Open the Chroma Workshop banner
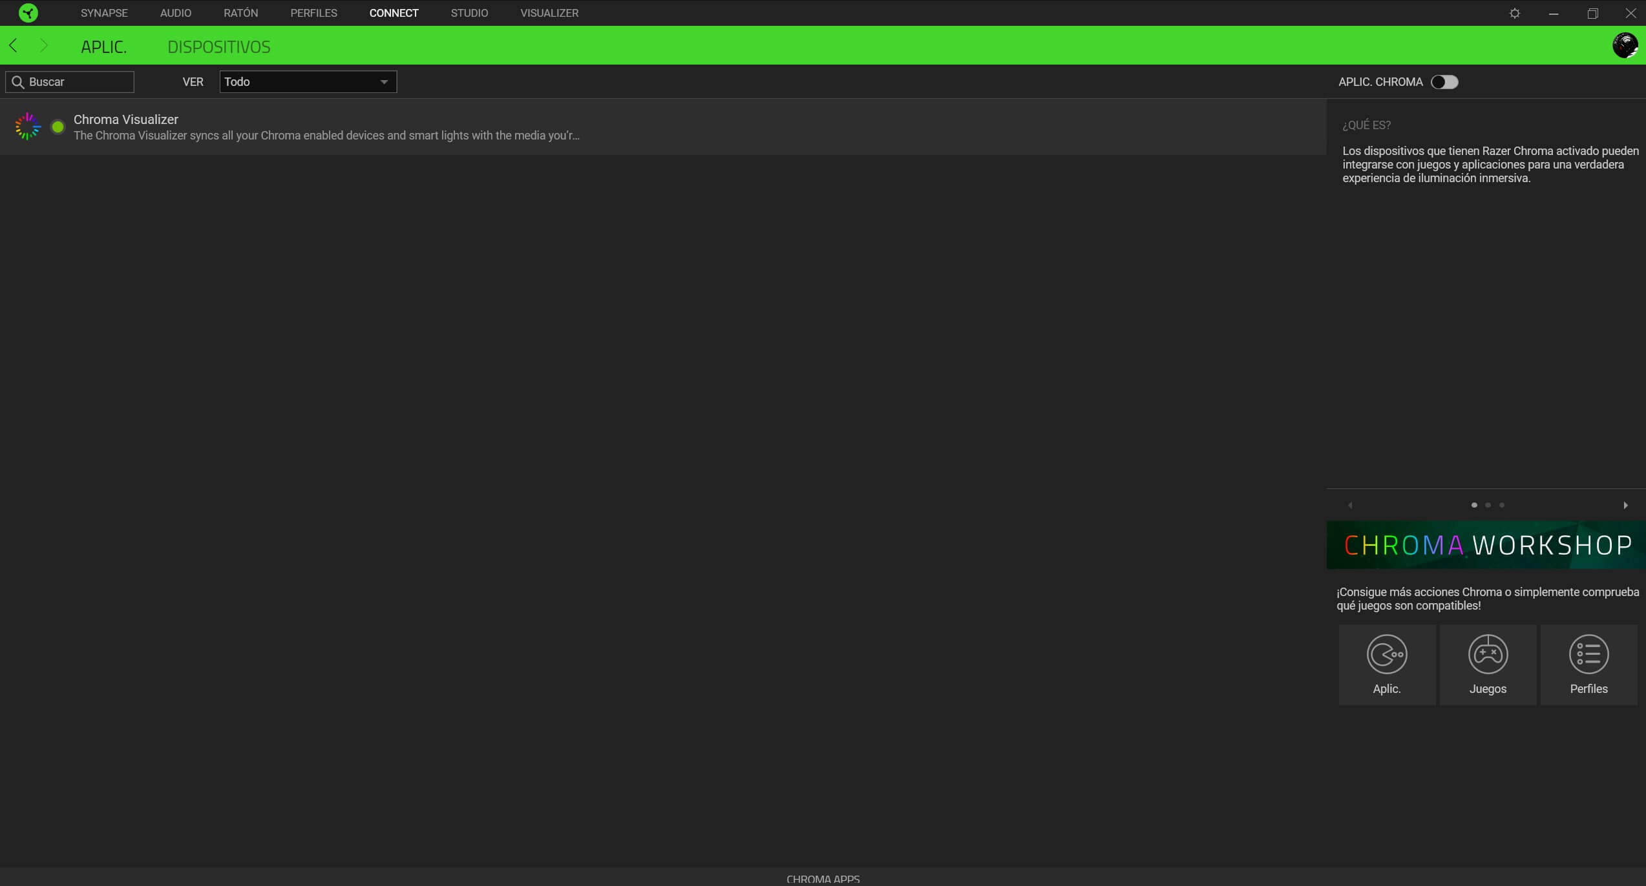Screen dimensions: 1646x886 [x=1486, y=545]
